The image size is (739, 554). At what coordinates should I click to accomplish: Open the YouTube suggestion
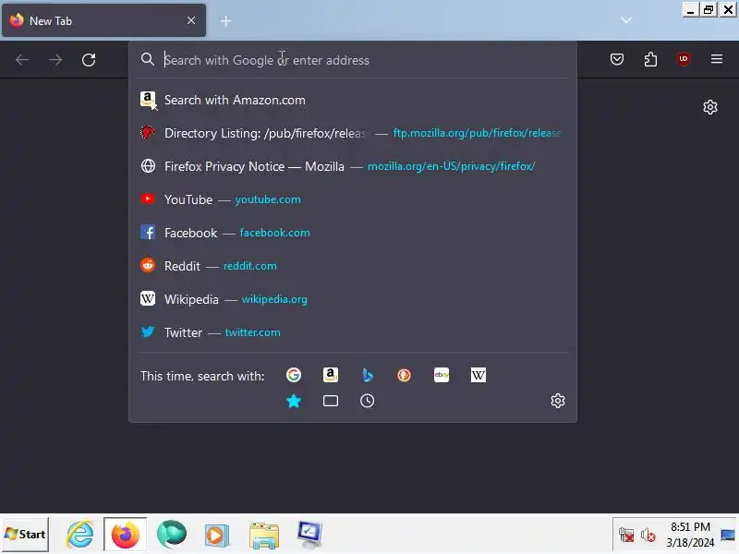tap(353, 199)
